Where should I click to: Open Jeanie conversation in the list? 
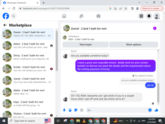[28, 80]
